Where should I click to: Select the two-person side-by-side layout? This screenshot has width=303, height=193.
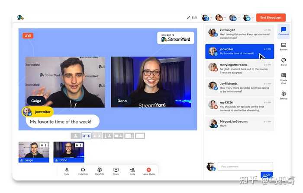pyautogui.click(x=87, y=136)
